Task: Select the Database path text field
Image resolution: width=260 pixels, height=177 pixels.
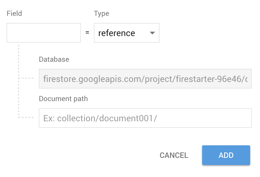Action: pyautogui.click(x=145, y=79)
